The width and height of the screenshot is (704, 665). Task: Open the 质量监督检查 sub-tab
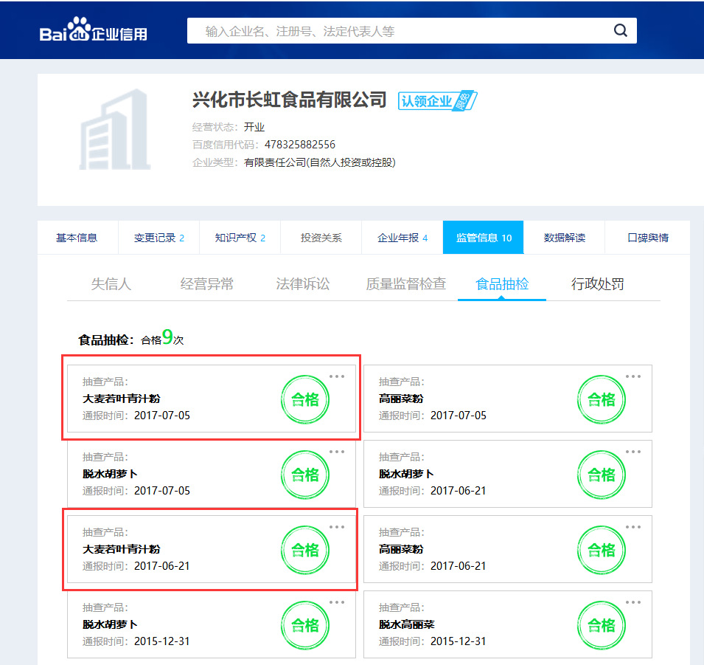point(405,284)
